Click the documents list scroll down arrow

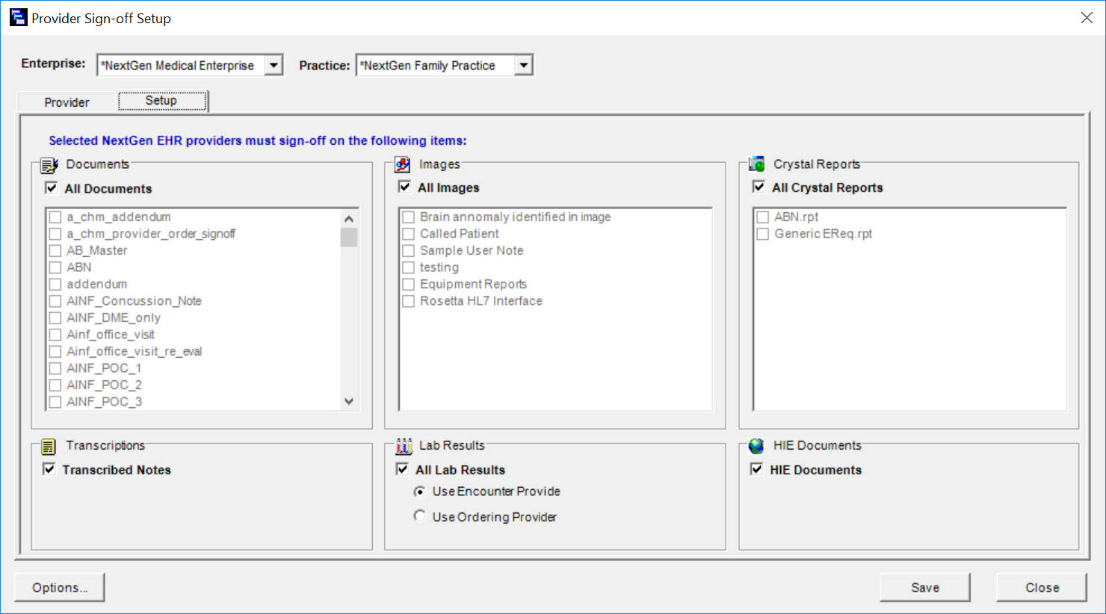(349, 401)
